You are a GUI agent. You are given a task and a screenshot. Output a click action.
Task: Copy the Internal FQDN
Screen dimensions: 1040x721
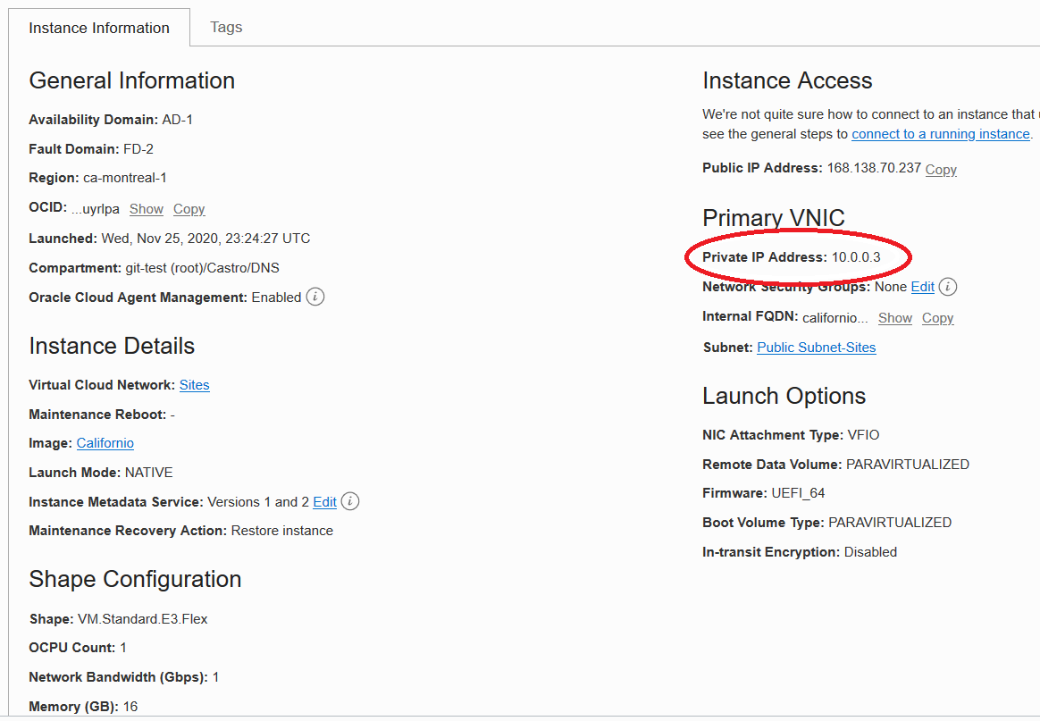click(x=938, y=318)
